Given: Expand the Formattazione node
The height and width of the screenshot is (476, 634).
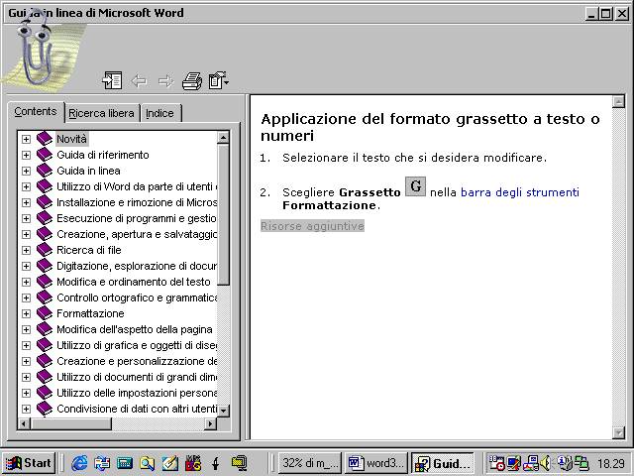Looking at the screenshot, I should (x=26, y=313).
